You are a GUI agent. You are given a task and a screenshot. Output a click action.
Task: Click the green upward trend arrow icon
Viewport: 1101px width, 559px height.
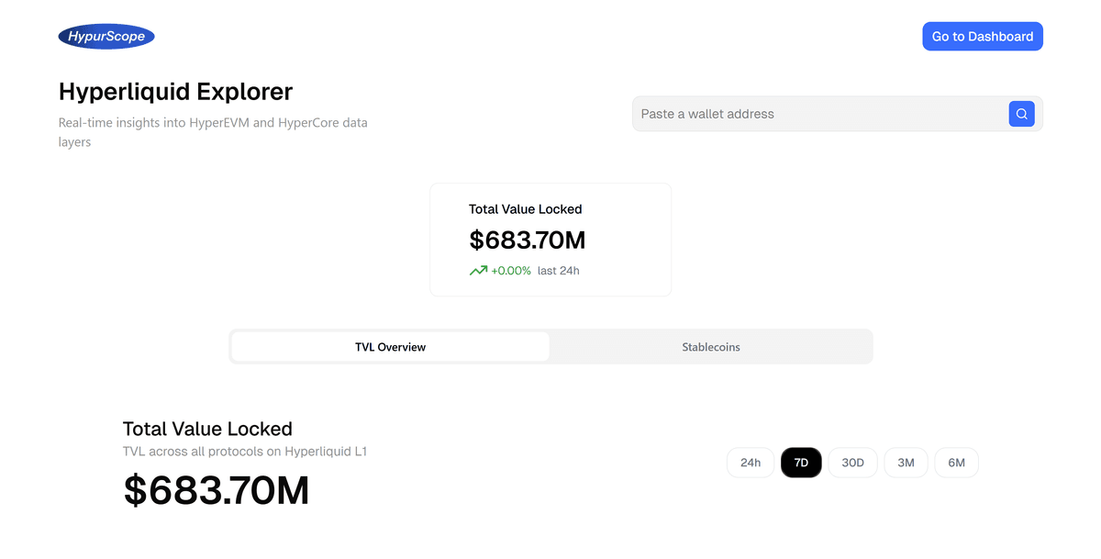pos(478,271)
